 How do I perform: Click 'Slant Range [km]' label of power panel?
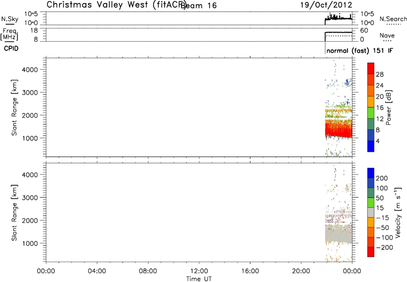click(14, 107)
